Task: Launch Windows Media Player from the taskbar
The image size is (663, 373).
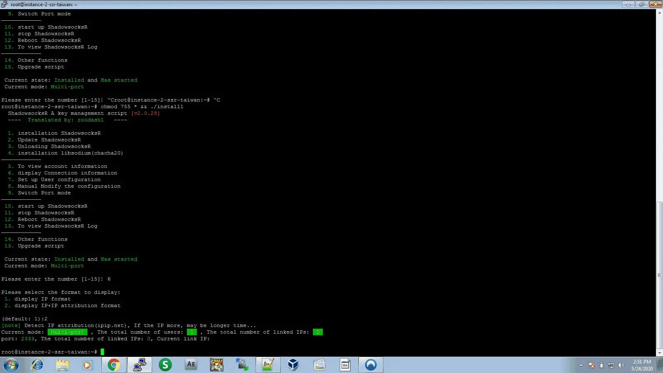Action: click(x=87, y=365)
